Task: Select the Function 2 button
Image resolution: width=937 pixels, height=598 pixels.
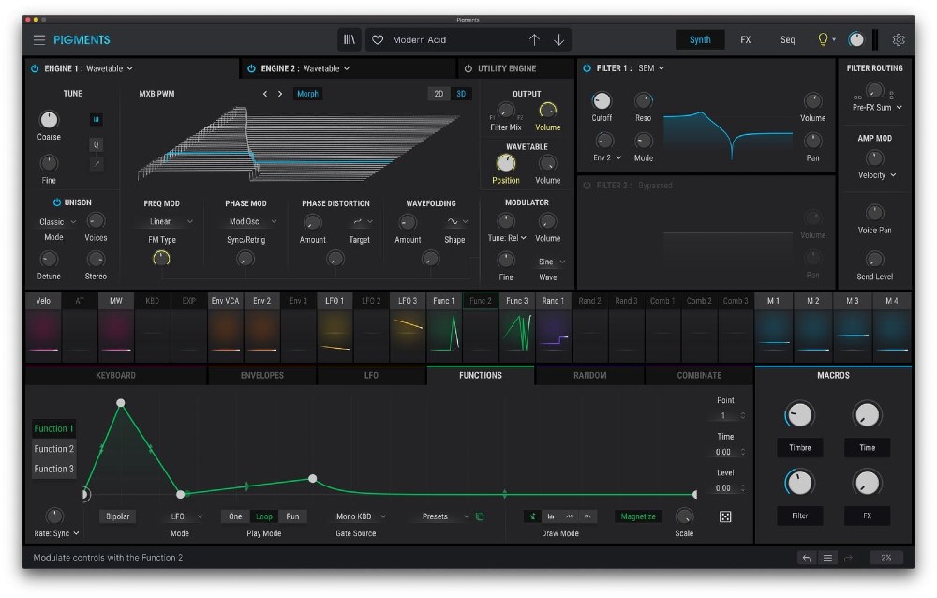Action: pos(54,449)
